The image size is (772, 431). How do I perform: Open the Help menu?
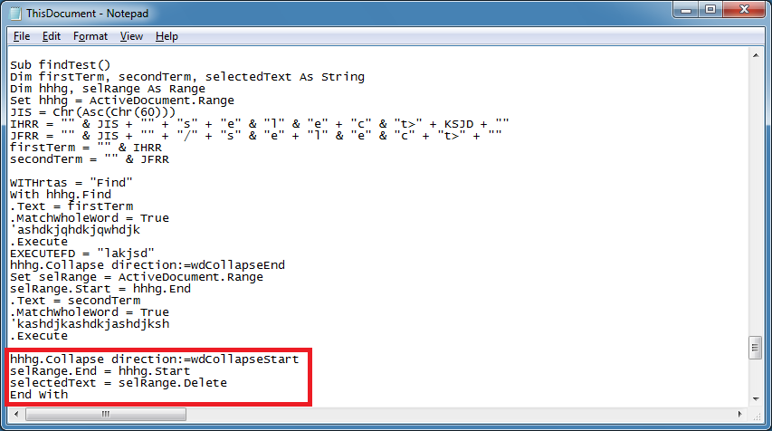pos(167,36)
